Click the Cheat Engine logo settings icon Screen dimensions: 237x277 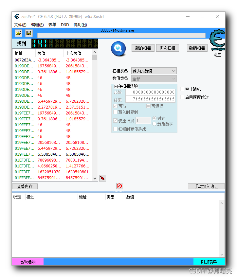(x=217, y=40)
